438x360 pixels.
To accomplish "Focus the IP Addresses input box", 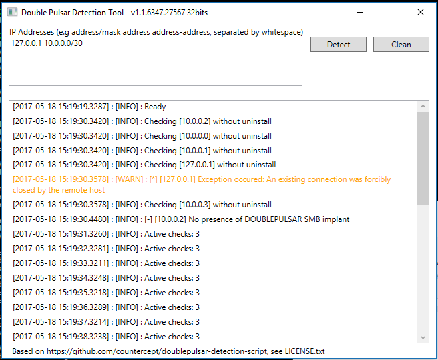I will [x=156, y=61].
